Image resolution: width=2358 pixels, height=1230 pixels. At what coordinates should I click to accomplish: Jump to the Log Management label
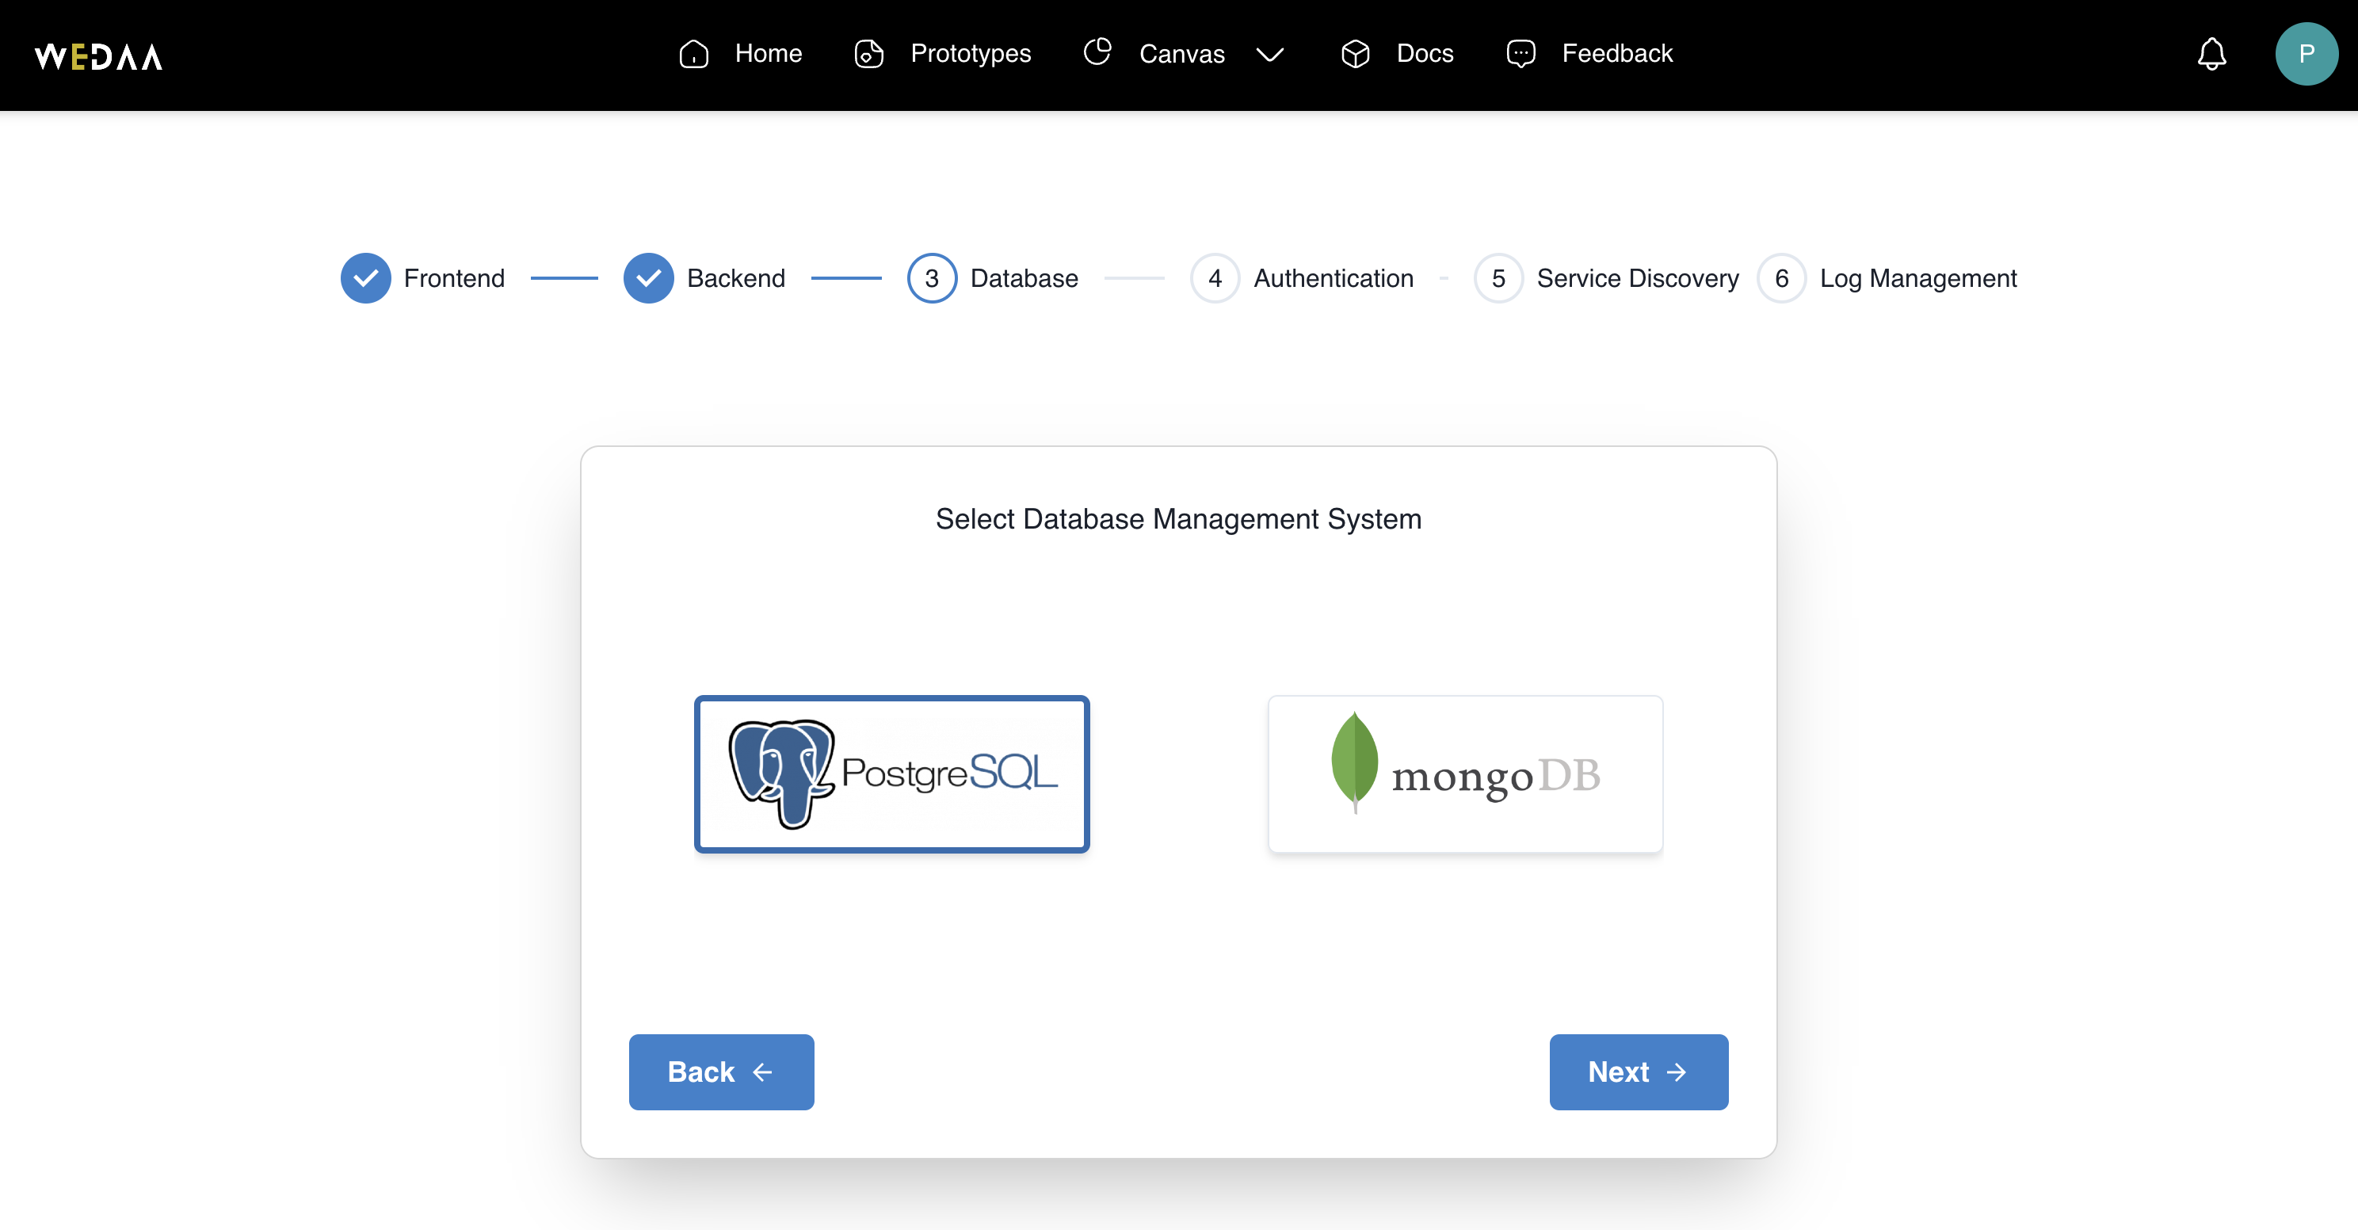pyautogui.click(x=1917, y=278)
